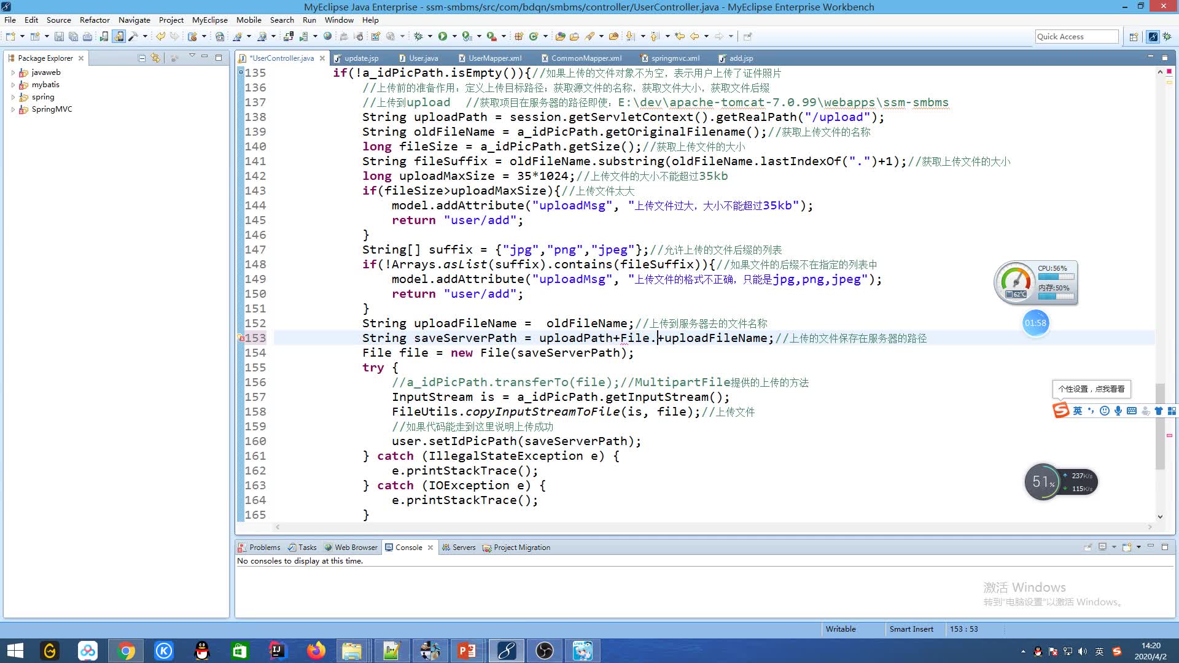
Task: Click the Debug bug icon in toolbar
Action: (x=418, y=37)
